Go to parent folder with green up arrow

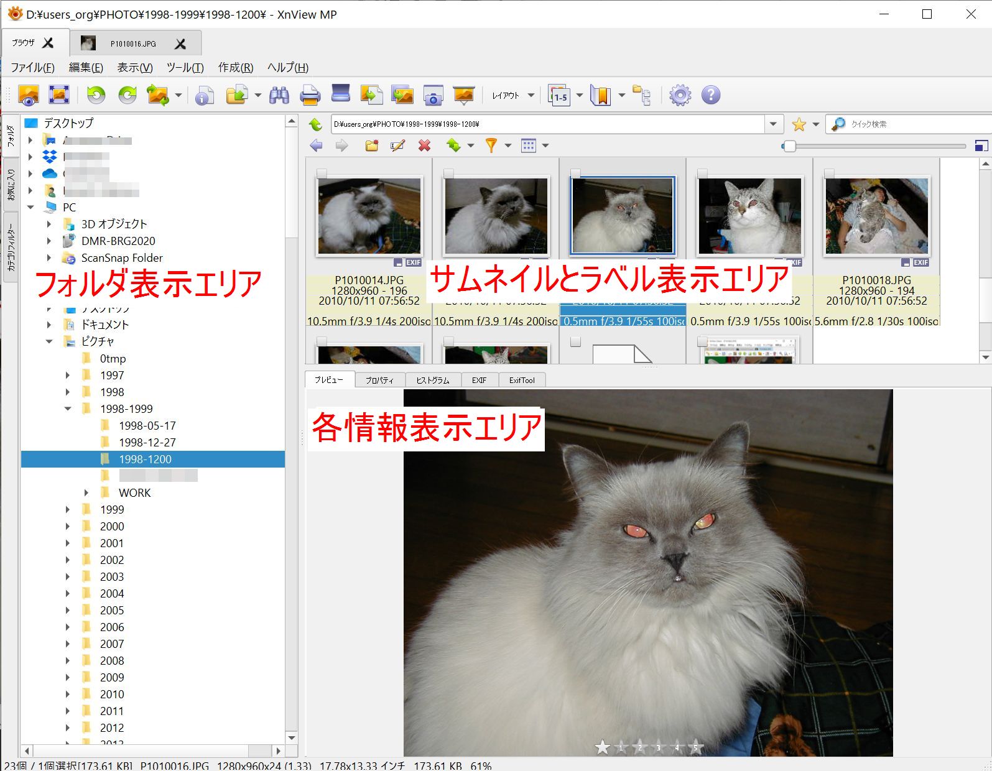[x=316, y=124]
